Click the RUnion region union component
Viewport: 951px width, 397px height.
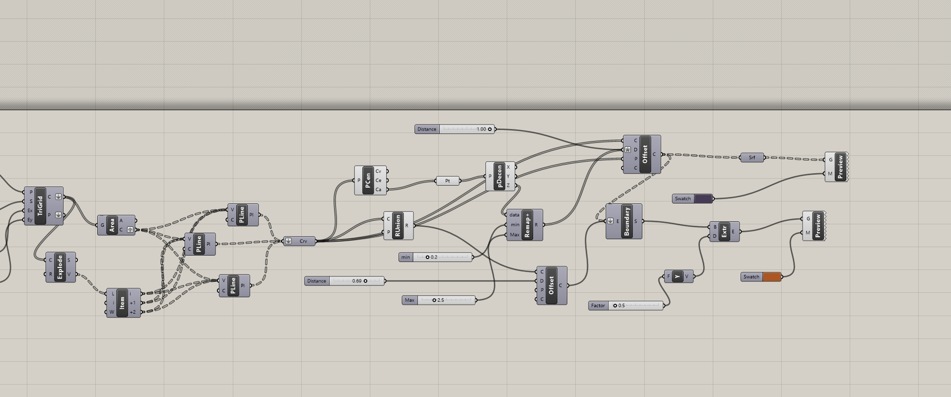pyautogui.click(x=398, y=226)
